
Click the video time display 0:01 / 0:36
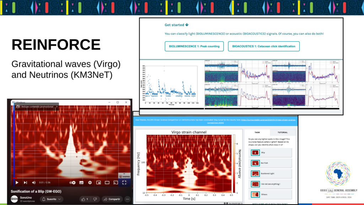tap(44, 183)
